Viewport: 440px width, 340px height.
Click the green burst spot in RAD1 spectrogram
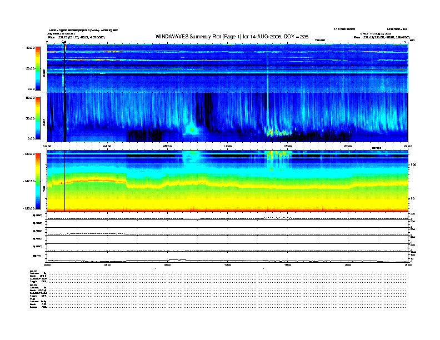pos(192,129)
